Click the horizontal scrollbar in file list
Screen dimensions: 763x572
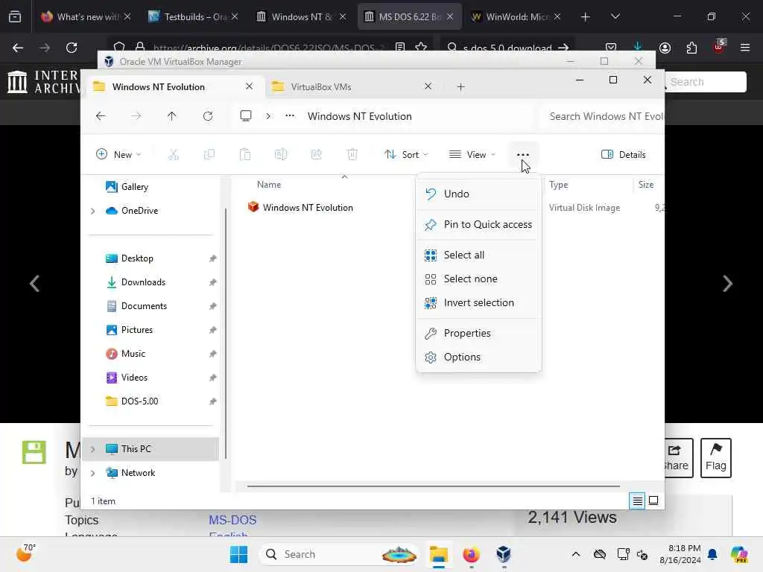433,486
